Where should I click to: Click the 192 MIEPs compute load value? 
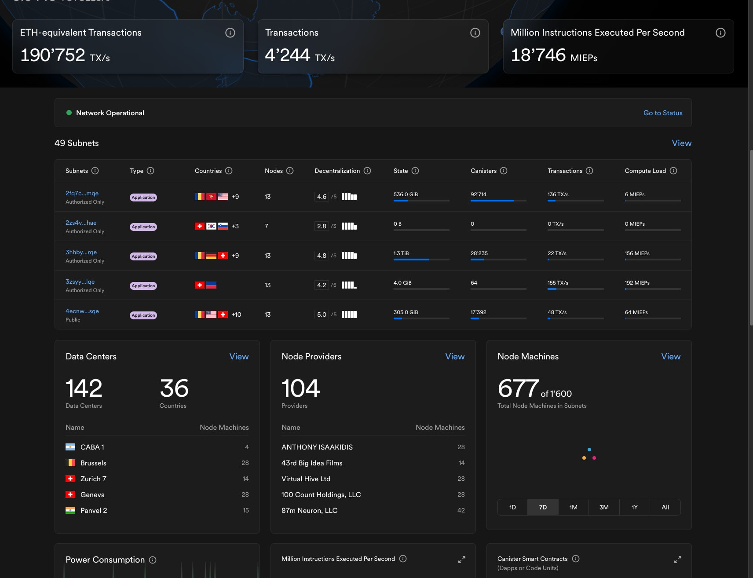click(637, 283)
